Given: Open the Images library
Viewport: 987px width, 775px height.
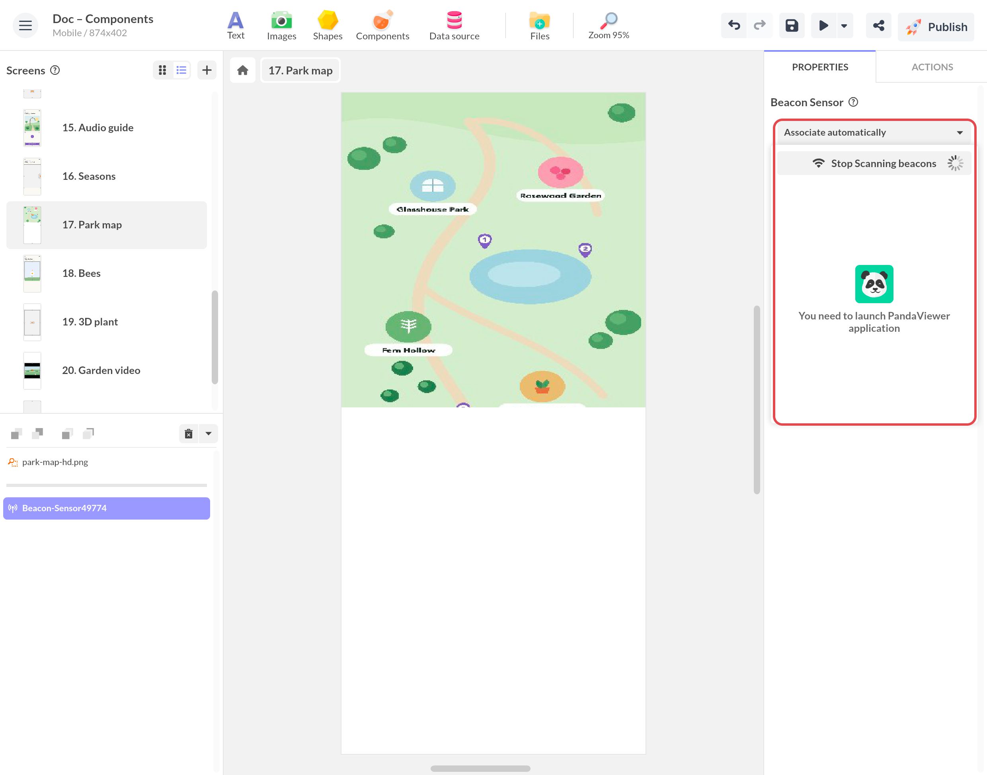Looking at the screenshot, I should tap(281, 26).
